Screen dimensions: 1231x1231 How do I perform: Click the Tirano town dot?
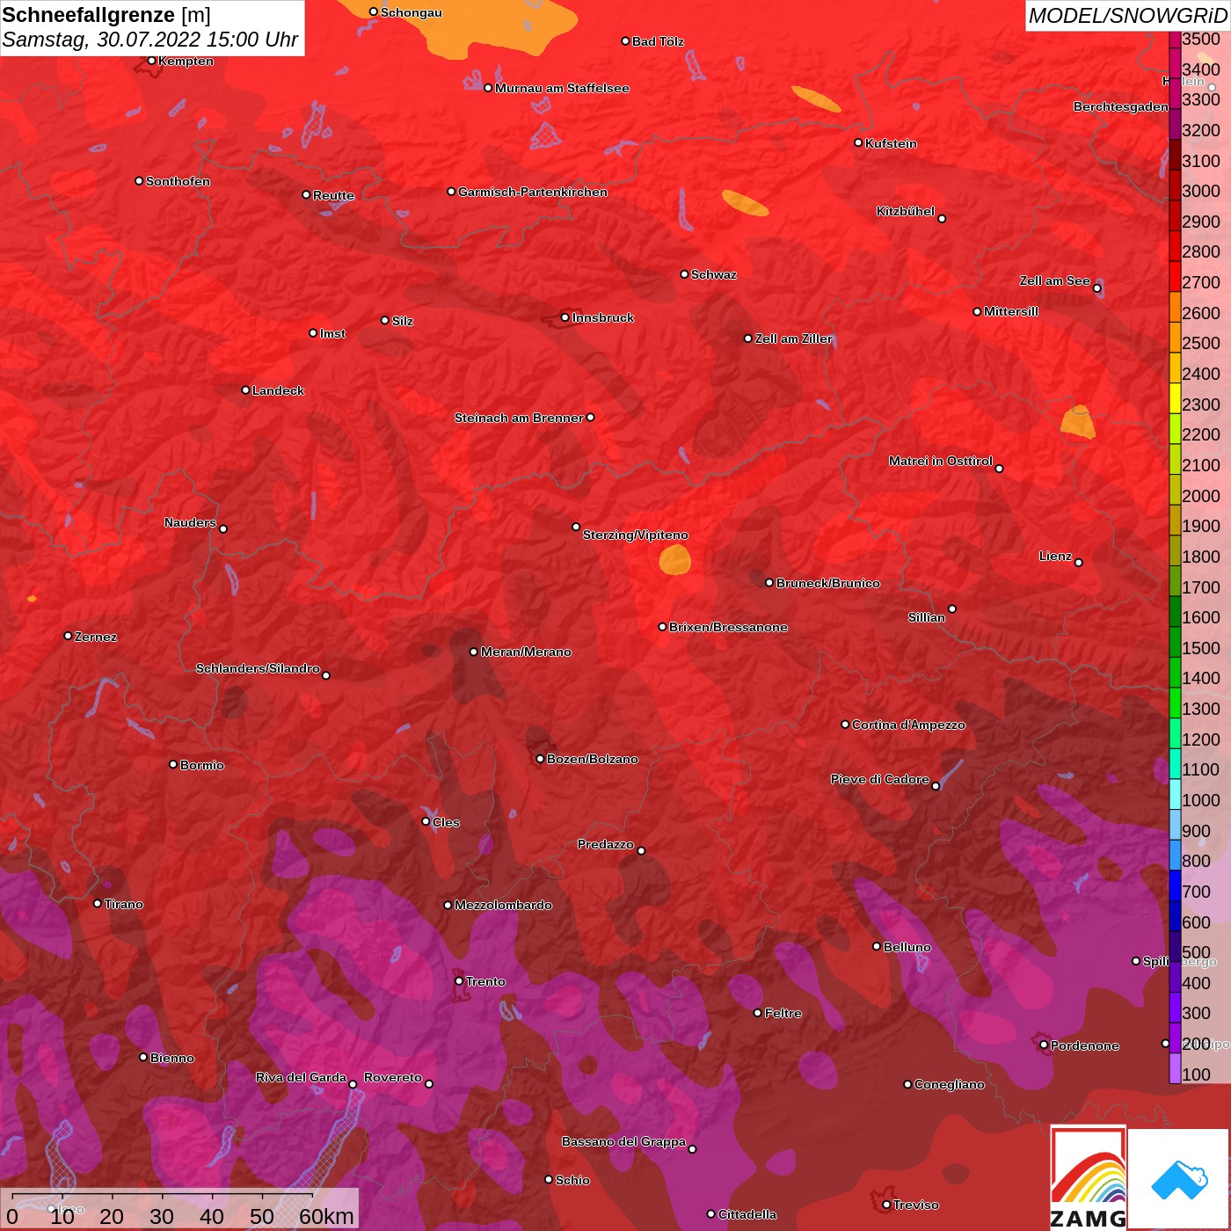tap(98, 903)
